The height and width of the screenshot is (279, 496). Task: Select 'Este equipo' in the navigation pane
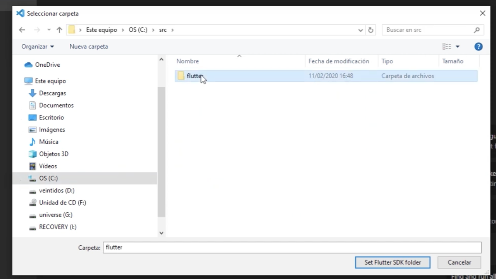coord(50,81)
